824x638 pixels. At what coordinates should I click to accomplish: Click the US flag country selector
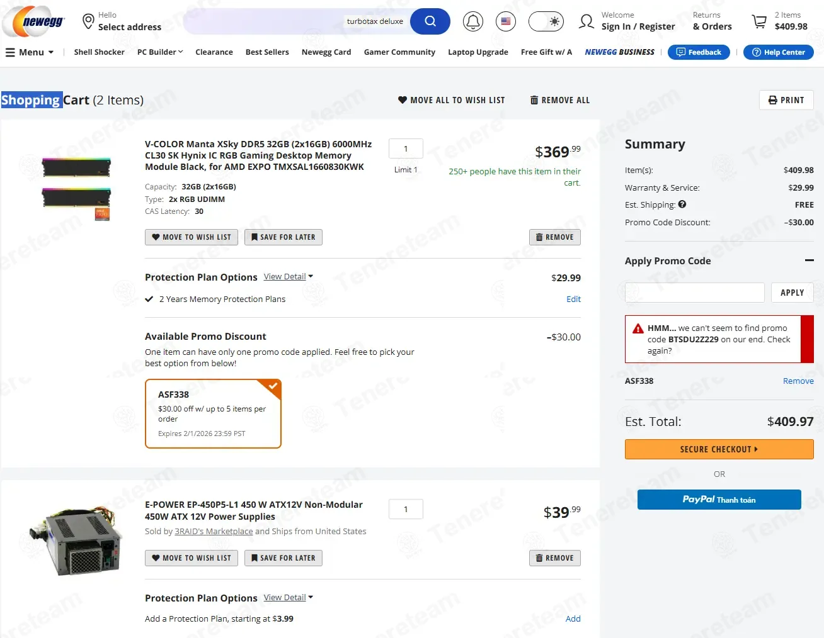point(505,21)
